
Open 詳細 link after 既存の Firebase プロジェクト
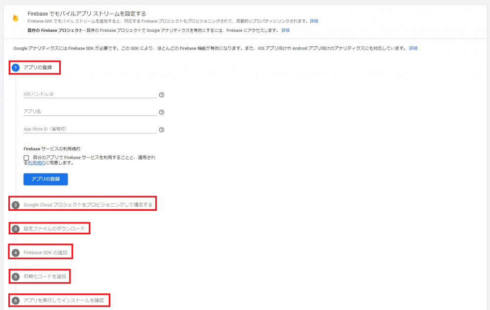pos(285,30)
